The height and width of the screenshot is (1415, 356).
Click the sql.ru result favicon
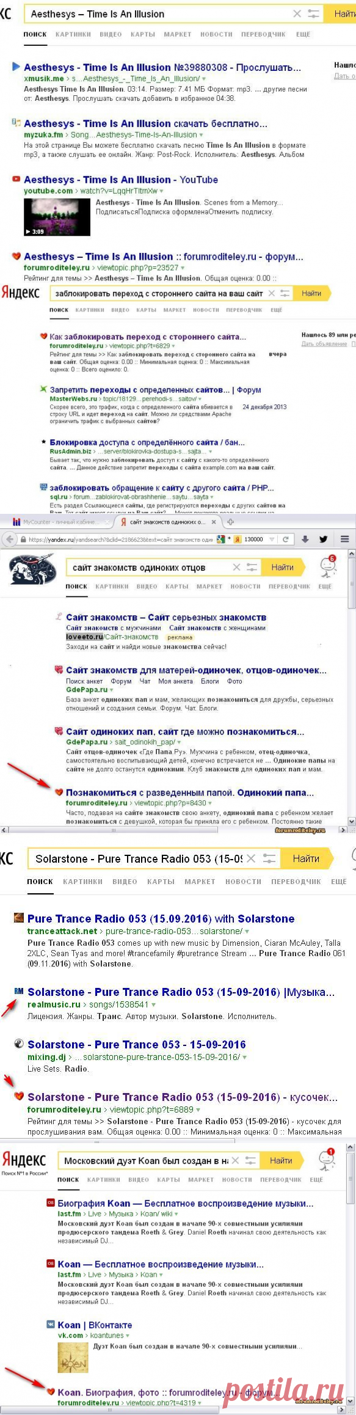(43, 488)
